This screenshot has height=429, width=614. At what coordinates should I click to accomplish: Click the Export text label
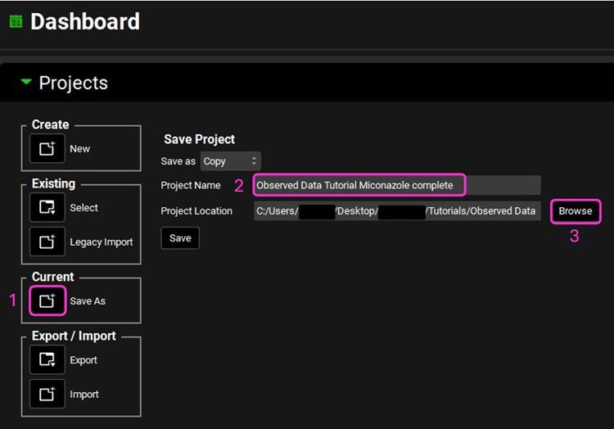(84, 360)
